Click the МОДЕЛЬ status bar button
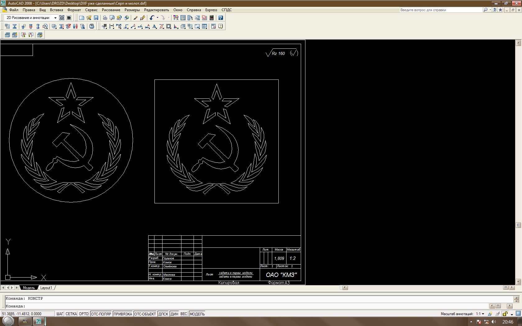Screen dimensions: 522x326 pos(197,314)
